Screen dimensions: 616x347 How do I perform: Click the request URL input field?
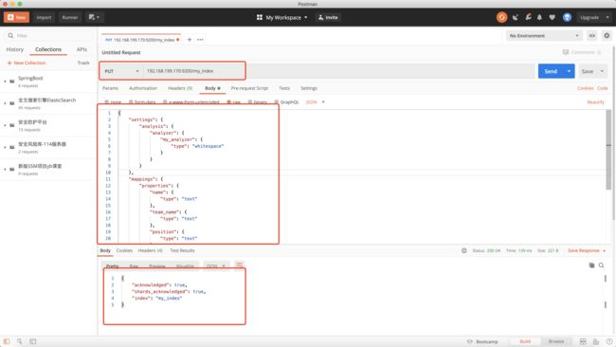click(x=338, y=71)
